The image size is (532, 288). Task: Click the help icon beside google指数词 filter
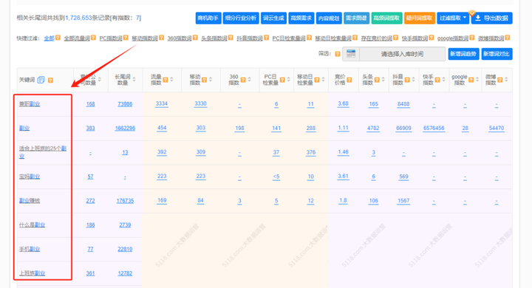(x=472, y=38)
